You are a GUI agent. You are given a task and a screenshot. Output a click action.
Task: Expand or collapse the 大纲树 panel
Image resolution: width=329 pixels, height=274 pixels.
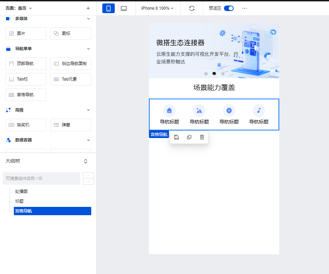point(86,161)
